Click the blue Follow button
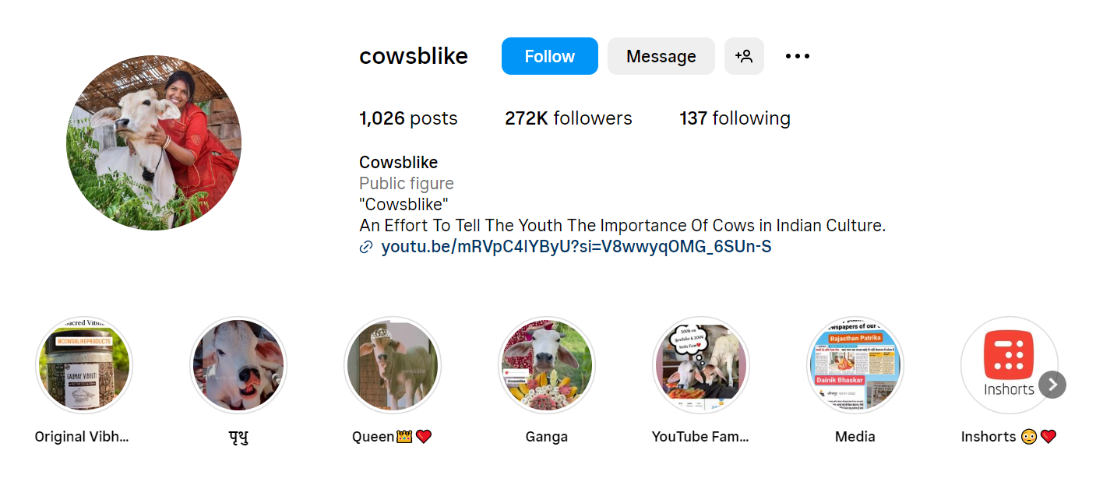This screenshot has width=1096, height=489. (549, 56)
